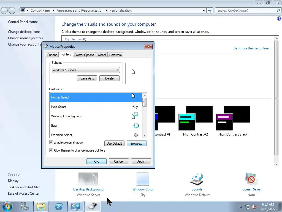Switch to the Buttons tab
Image resolution: width=282 pixels, height=212 pixels.
[52, 55]
